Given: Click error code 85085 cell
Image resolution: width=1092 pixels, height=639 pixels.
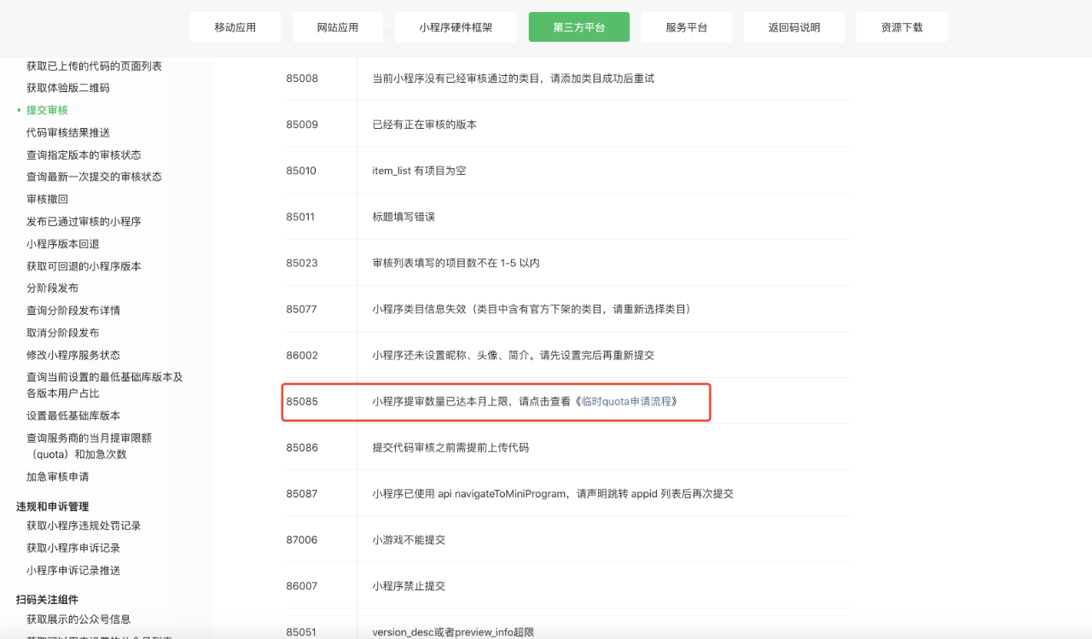Looking at the screenshot, I should 302,401.
